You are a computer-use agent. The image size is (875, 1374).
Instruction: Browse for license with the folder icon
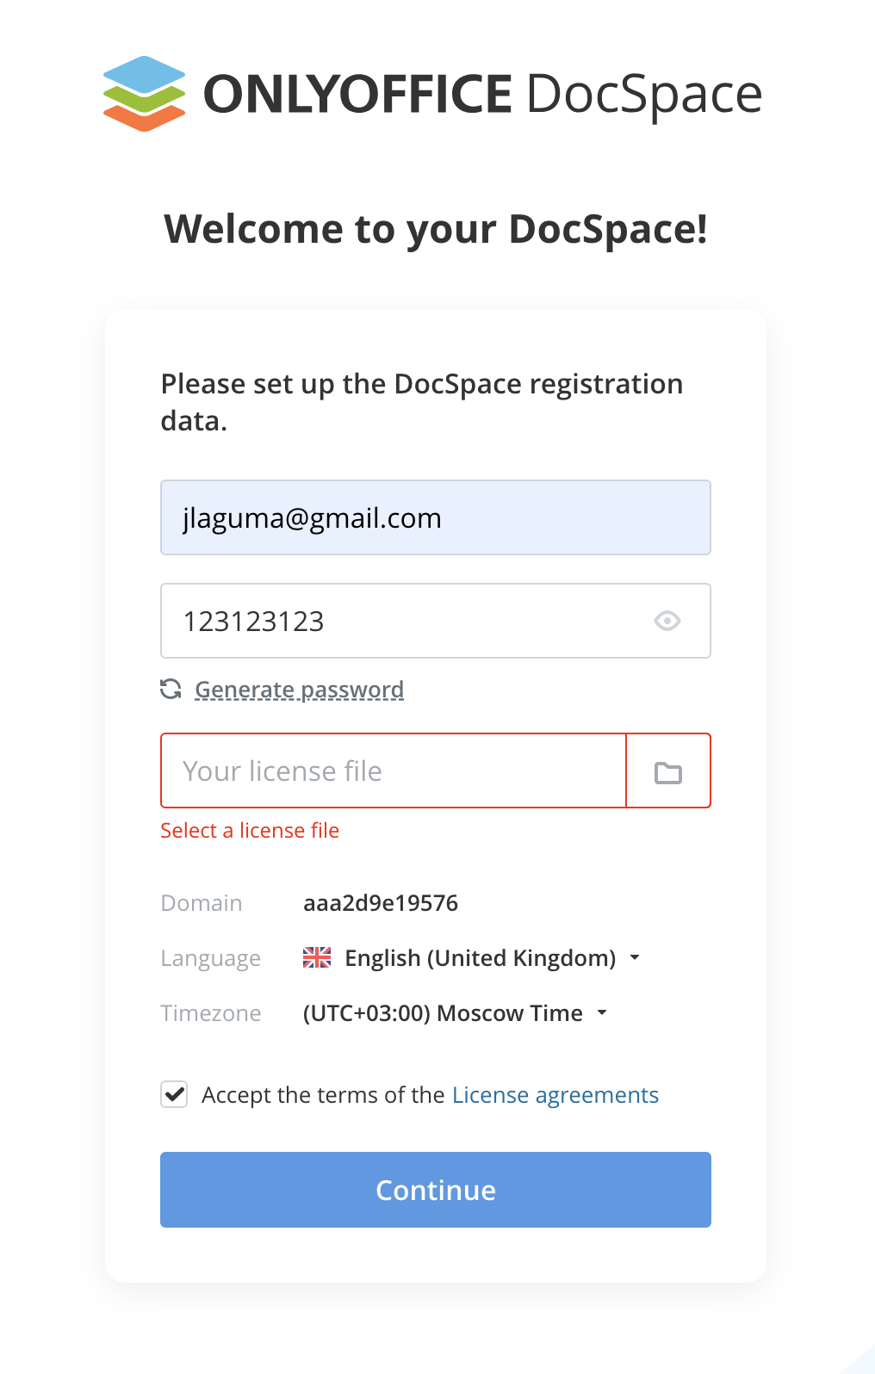click(668, 771)
